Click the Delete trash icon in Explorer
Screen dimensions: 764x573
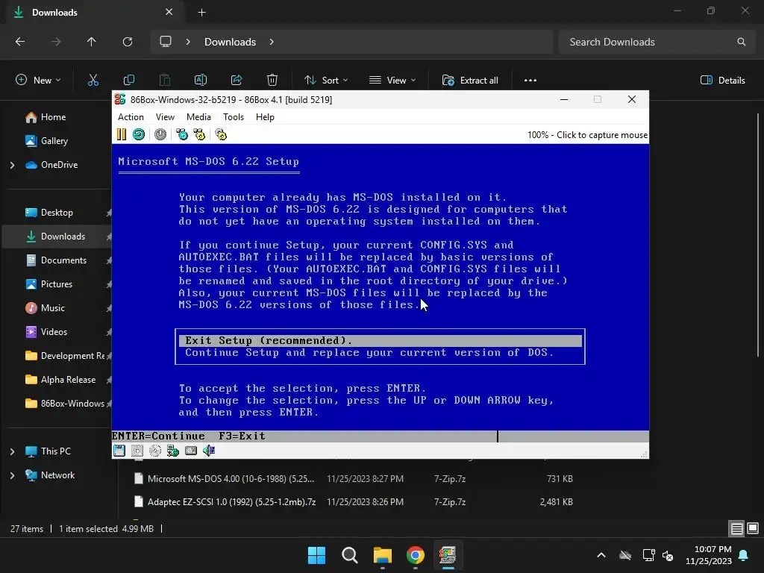(x=272, y=81)
